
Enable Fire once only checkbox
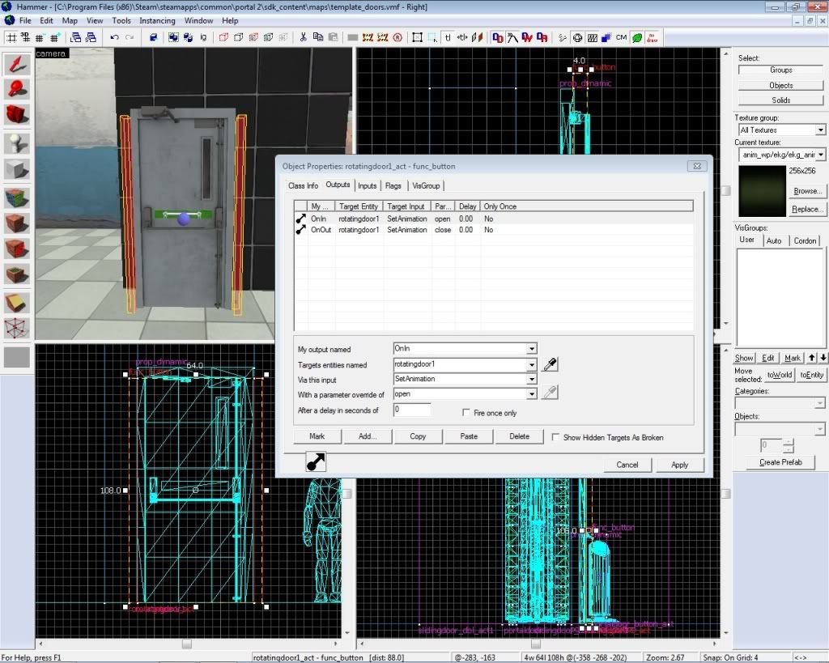[x=466, y=413]
